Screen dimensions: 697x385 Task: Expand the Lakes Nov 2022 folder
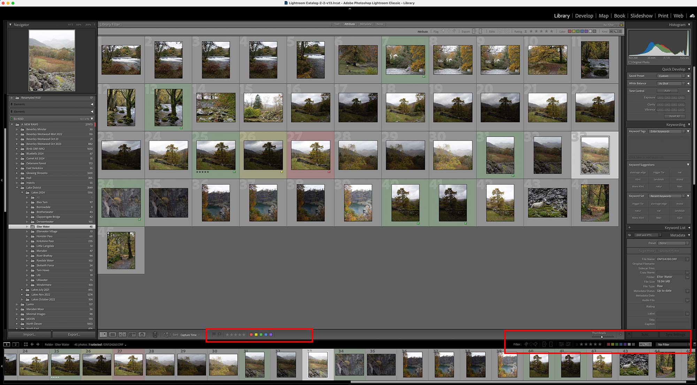tap(22, 294)
